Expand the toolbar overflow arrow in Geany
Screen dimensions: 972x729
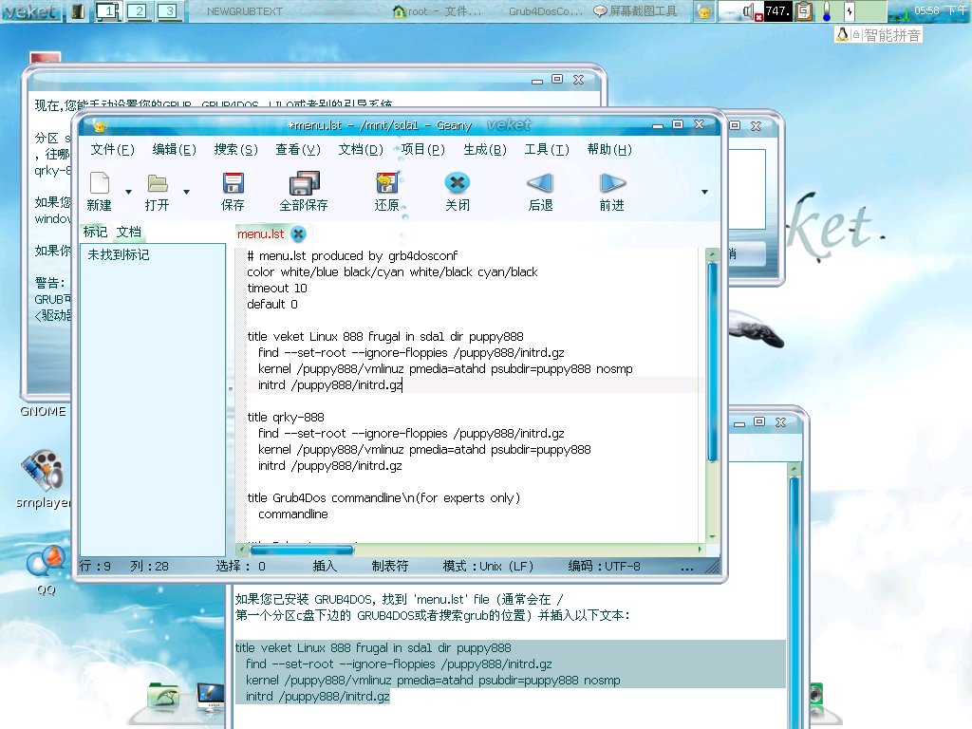[704, 192]
